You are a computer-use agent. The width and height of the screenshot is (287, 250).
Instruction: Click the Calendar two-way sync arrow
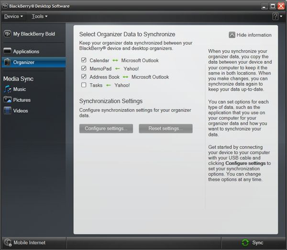pyautogui.click(x=115, y=60)
